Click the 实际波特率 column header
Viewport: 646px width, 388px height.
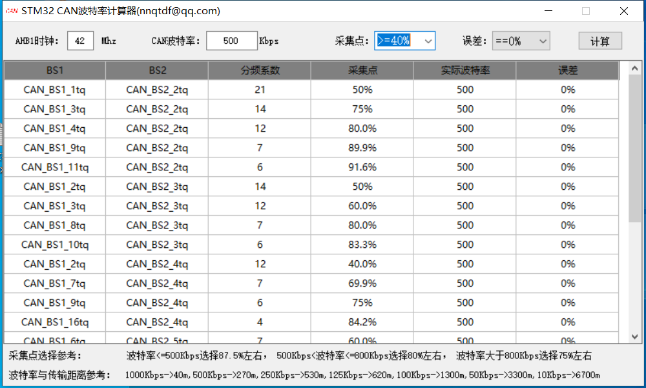pyautogui.click(x=464, y=70)
